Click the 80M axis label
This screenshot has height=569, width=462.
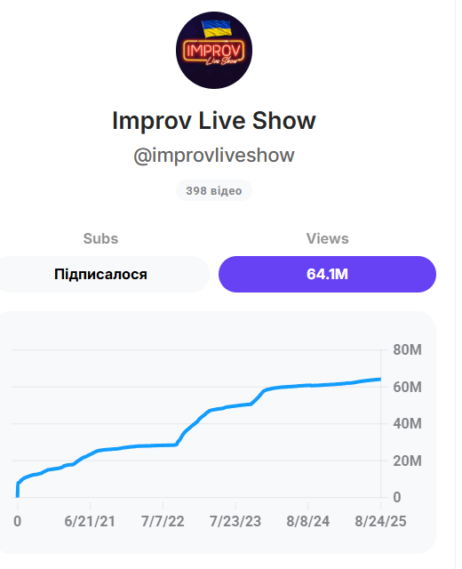click(407, 349)
